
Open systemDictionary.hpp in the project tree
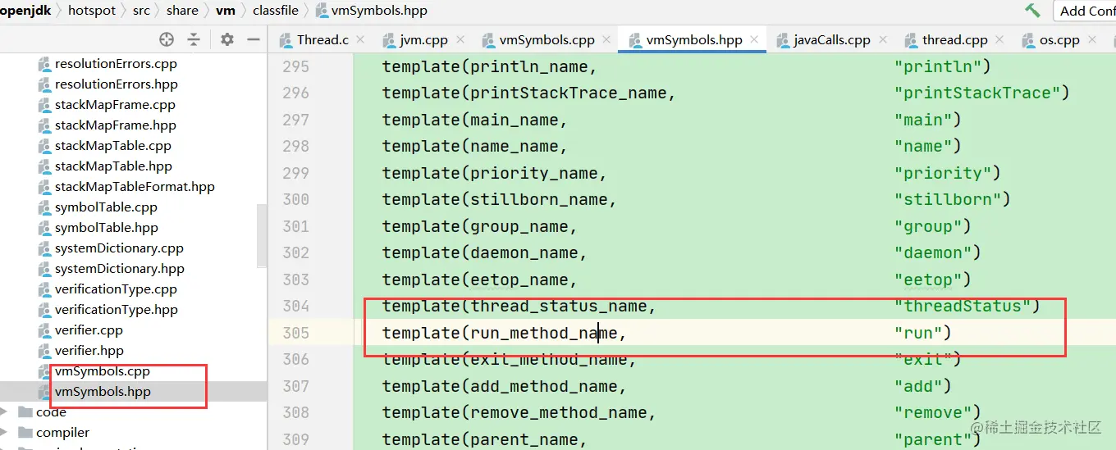120,269
